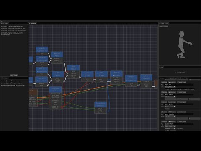Screen dimensions: 201x151
Task: Select fox.animscn.ron in scene list
Action: (11, 81)
